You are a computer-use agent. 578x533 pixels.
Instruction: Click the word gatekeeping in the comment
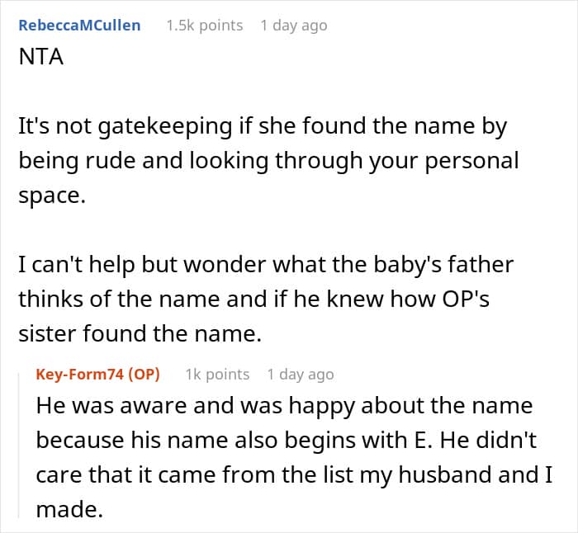tap(165, 126)
